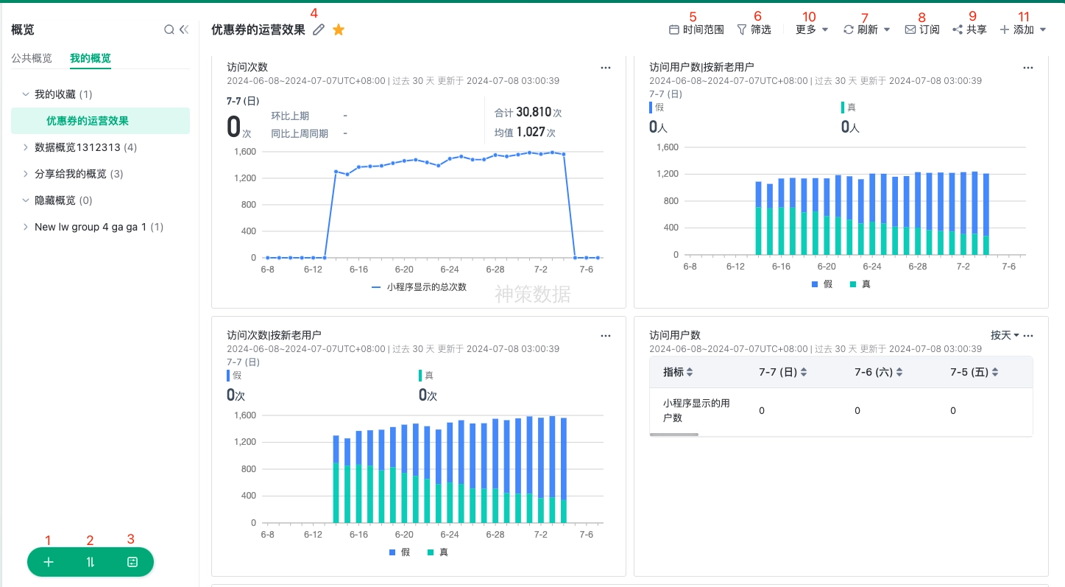Click the 均值 1,027 average value
This screenshot has height=587, width=1065.
click(x=525, y=133)
